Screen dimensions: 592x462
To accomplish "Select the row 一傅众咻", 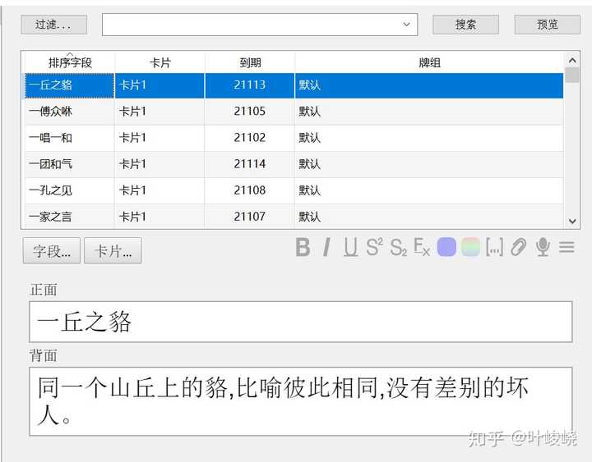I will (x=294, y=112).
